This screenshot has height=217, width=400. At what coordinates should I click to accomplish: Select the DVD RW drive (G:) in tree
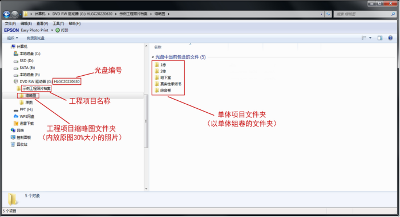point(33,81)
